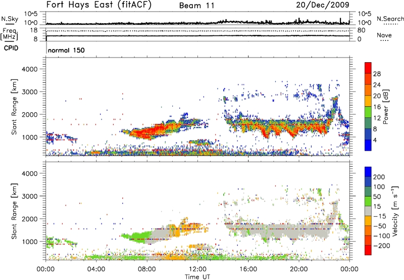Pick the yellow Velocity segment -15 to -50
Viewport: 404px width, 280px height.
(368, 221)
